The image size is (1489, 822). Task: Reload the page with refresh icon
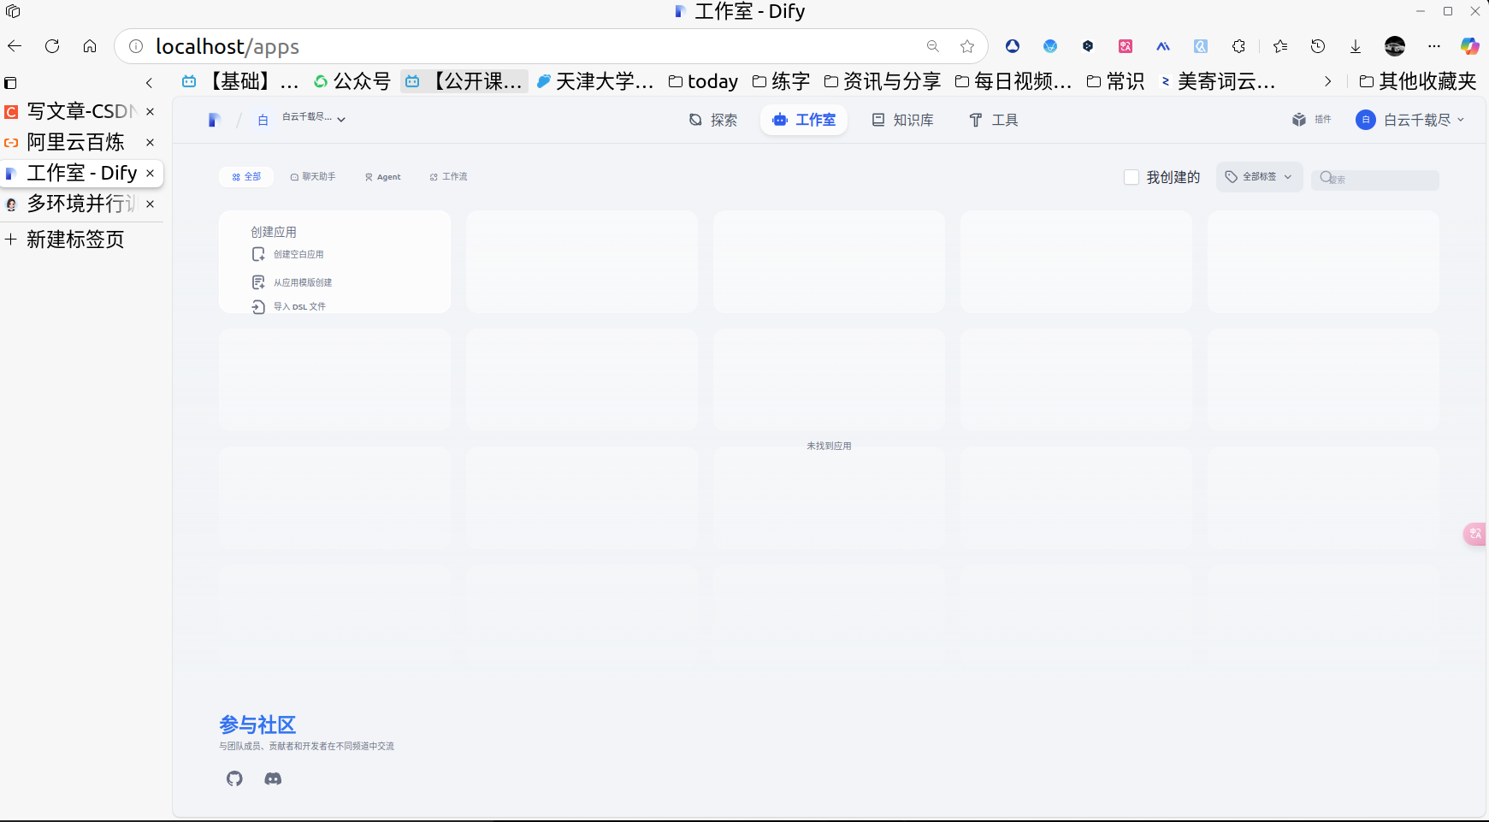coord(52,46)
